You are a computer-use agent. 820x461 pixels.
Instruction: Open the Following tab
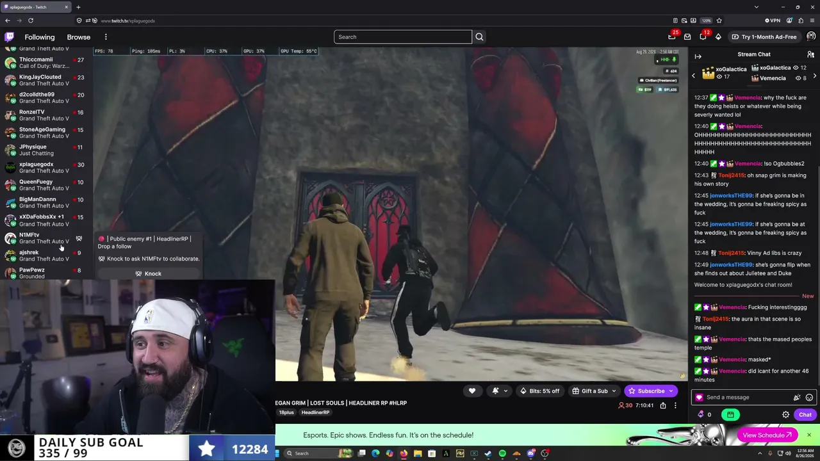coord(40,37)
